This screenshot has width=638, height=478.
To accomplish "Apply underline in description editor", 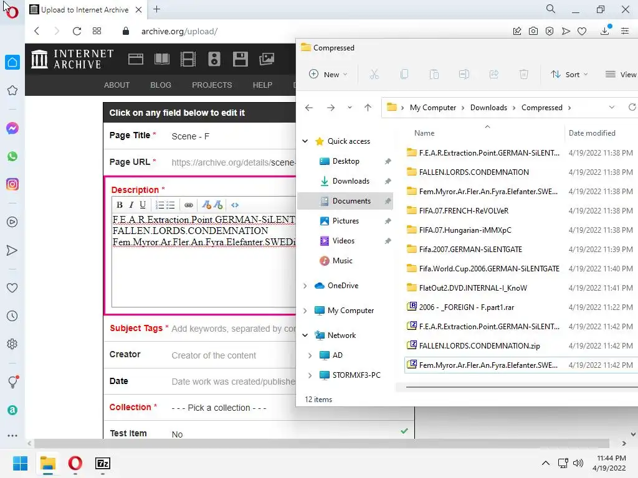I will [x=143, y=205].
